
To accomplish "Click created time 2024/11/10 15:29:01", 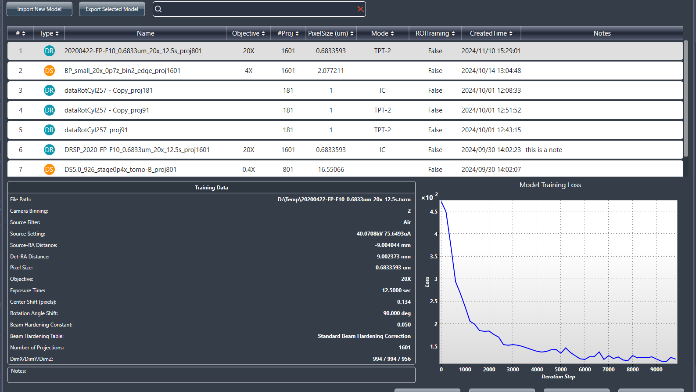I will 491,51.
